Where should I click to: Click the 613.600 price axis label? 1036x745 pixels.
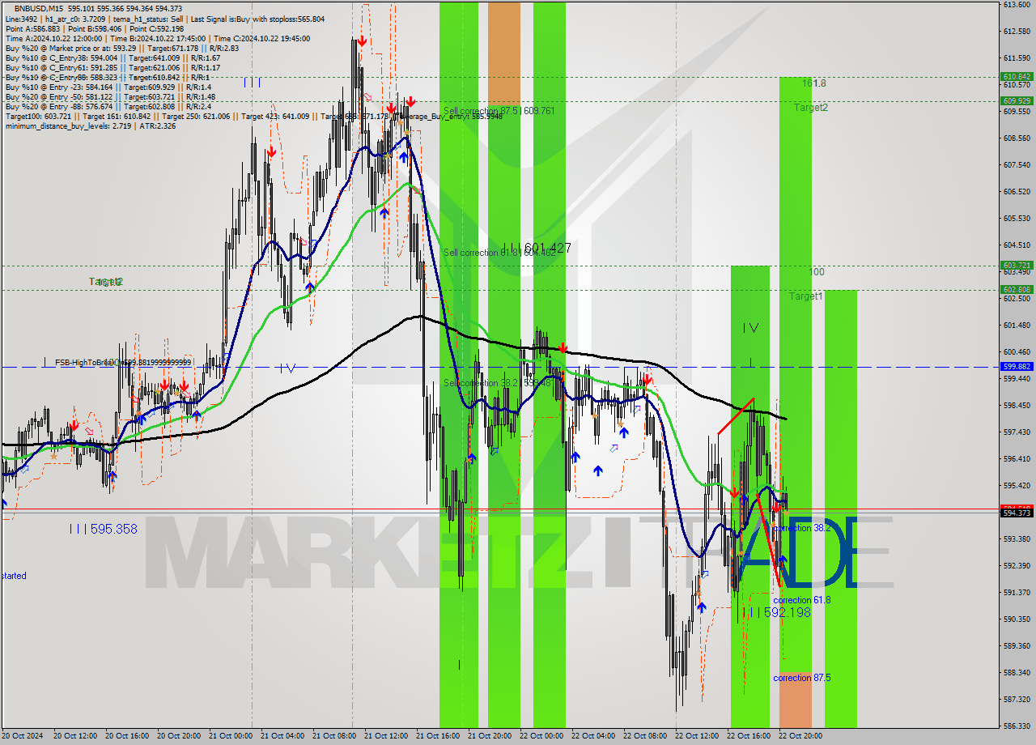tap(1016, 5)
